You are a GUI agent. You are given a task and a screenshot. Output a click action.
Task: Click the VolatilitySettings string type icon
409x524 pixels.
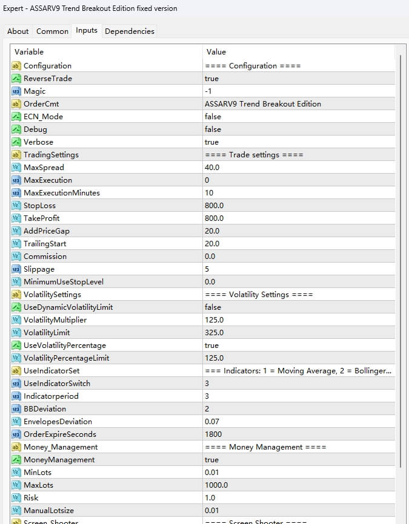[16, 295]
